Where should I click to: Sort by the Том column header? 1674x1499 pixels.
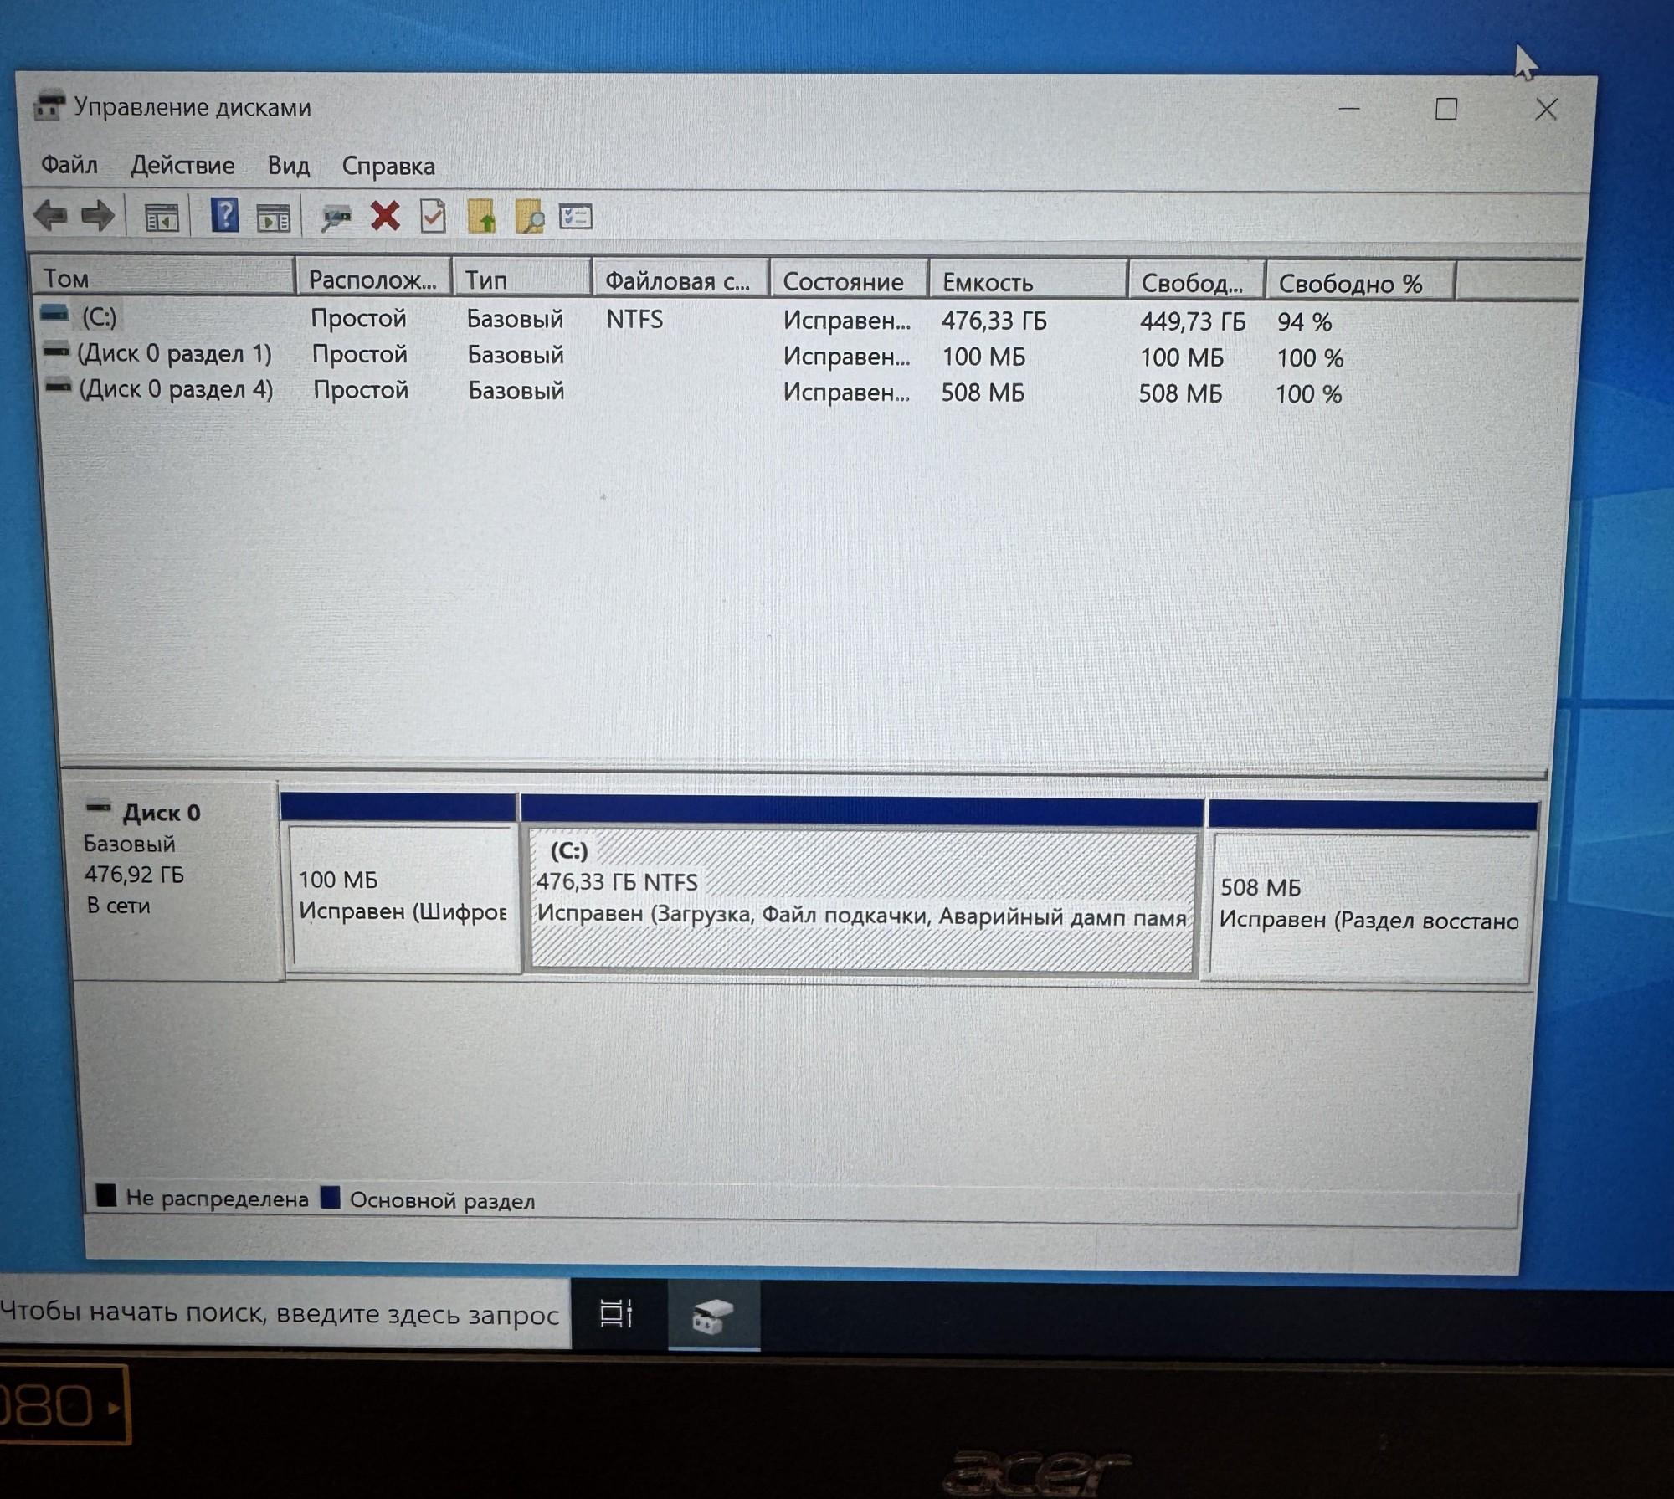click(x=163, y=277)
